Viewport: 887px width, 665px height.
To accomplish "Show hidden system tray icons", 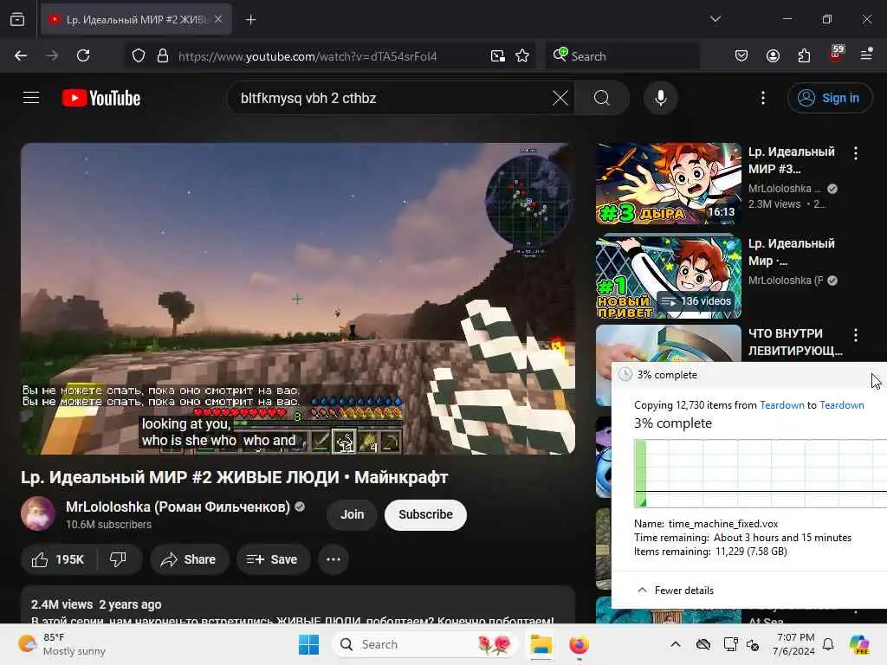I will point(676,644).
